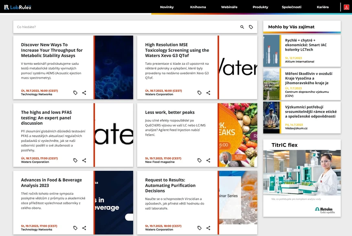Click the tag filter icon in search bar
352x236 pixels.
click(x=251, y=27)
